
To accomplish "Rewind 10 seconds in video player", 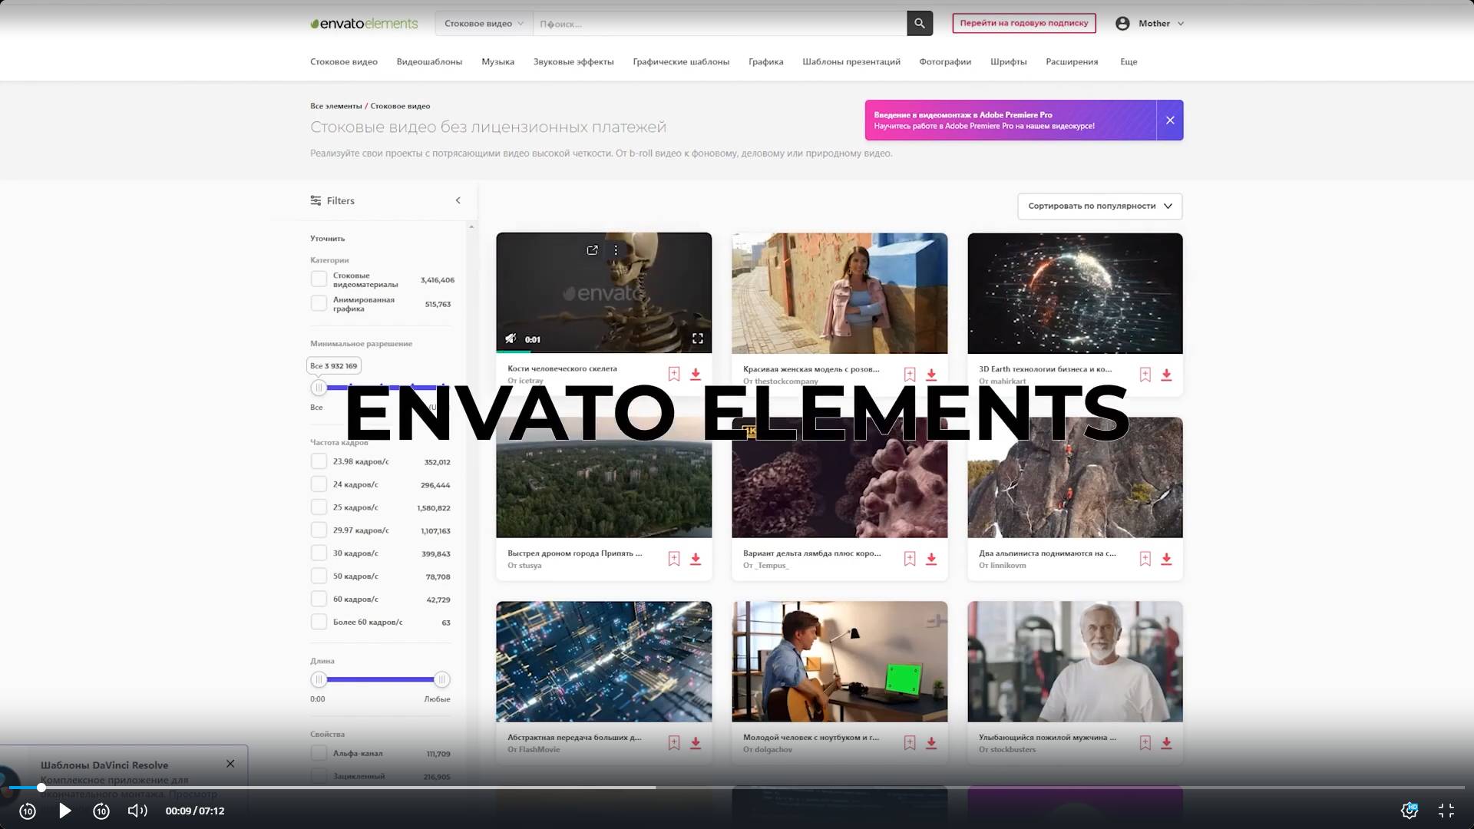I will point(28,811).
